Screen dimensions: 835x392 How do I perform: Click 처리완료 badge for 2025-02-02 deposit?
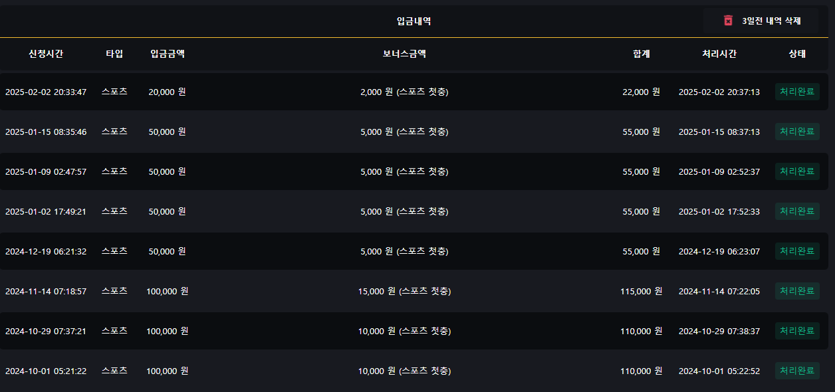pos(797,92)
